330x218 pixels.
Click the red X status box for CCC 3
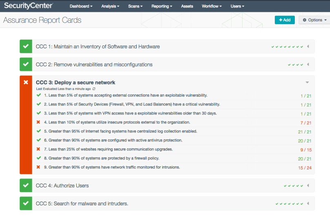[x=26, y=82]
